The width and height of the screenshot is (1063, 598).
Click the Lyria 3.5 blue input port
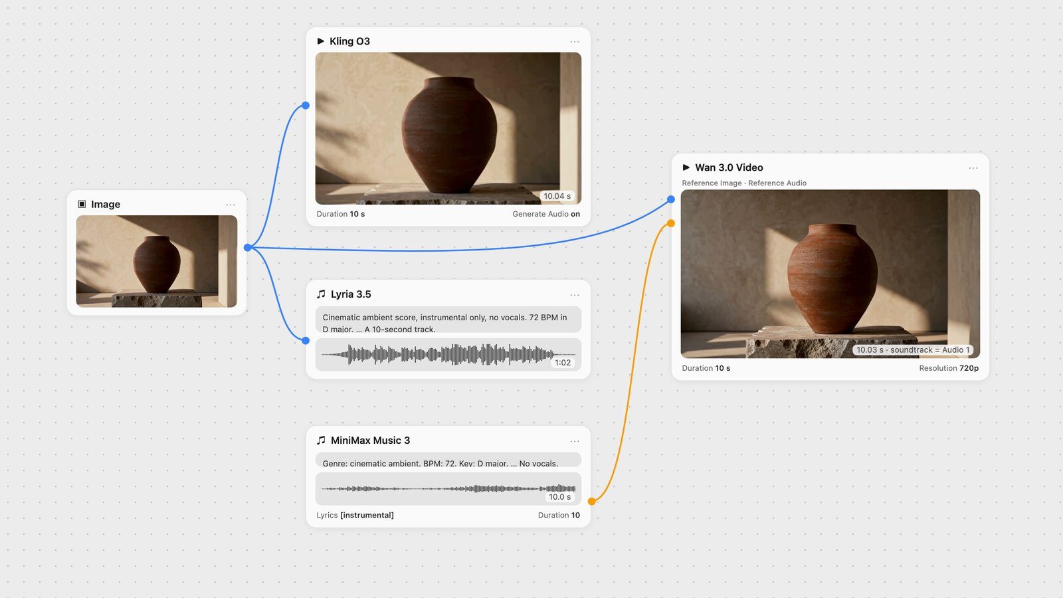306,340
